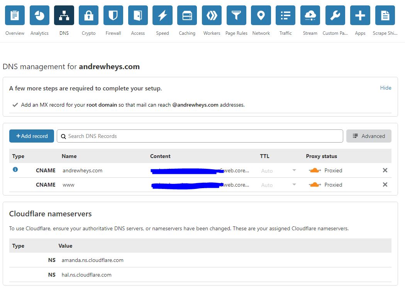Click the TTL column header

tap(264, 156)
